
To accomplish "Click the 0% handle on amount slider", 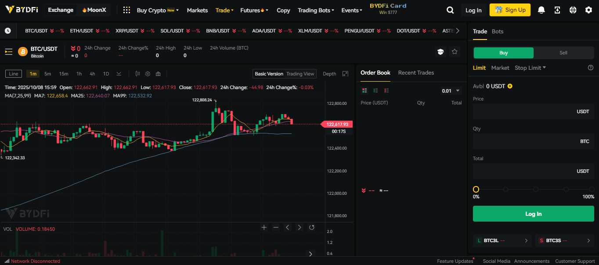I will 476,190.
